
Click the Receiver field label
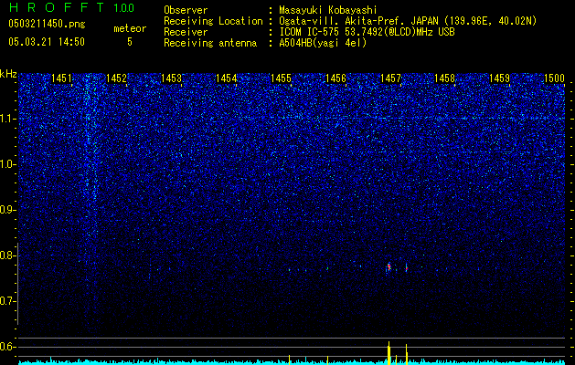[x=186, y=32]
